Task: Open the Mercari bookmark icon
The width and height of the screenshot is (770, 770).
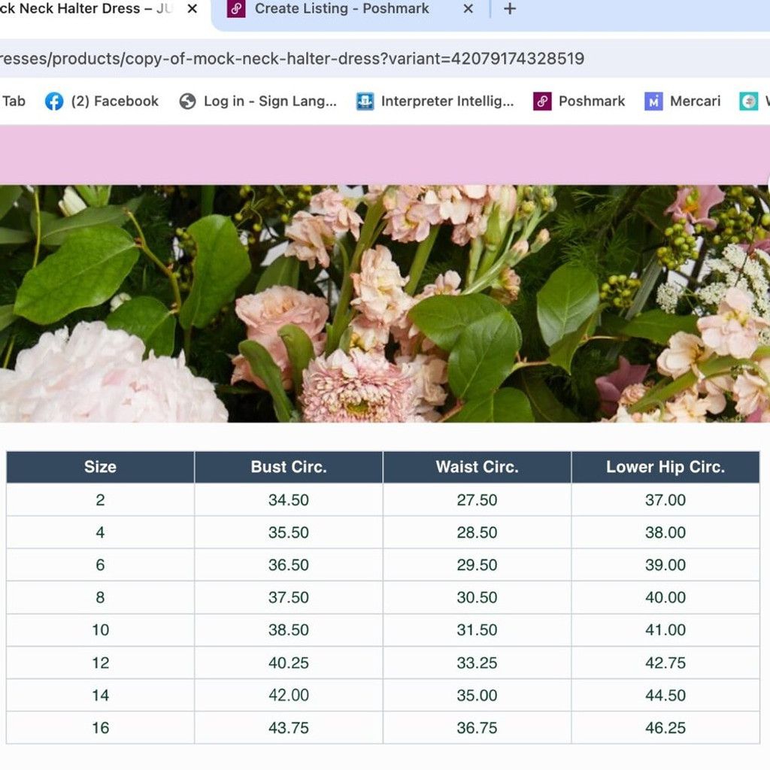Action: click(653, 102)
